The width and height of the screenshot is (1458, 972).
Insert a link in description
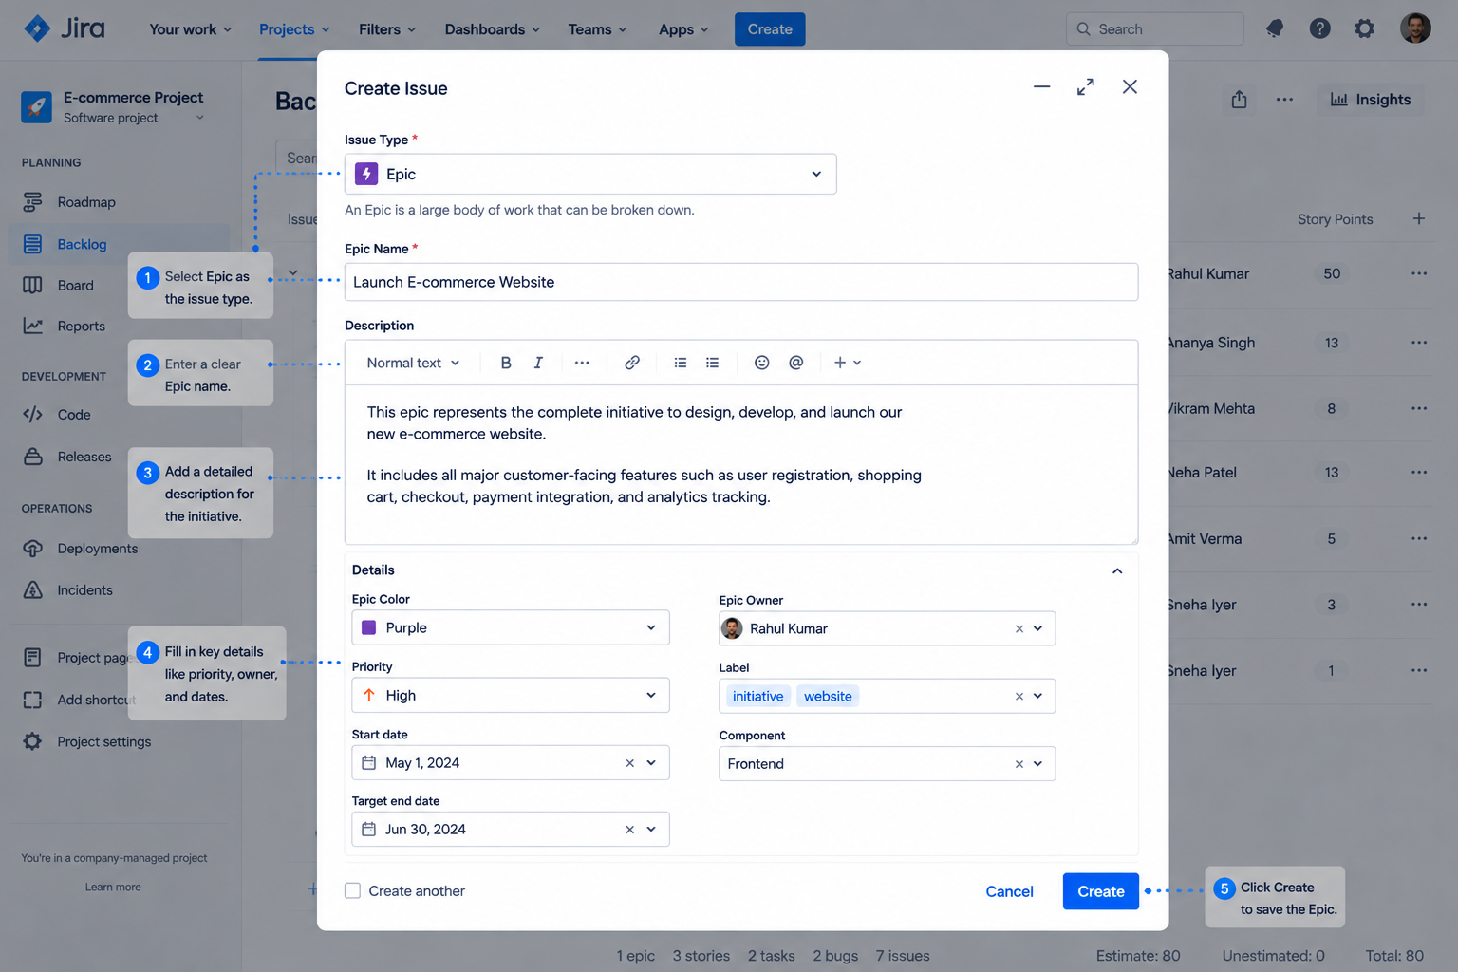pyautogui.click(x=632, y=363)
